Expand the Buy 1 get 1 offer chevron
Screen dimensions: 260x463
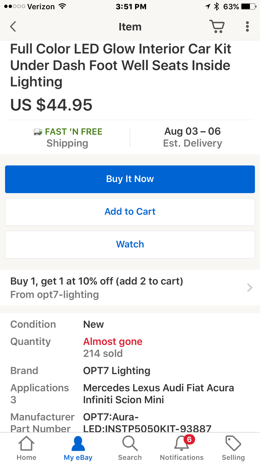(250, 287)
